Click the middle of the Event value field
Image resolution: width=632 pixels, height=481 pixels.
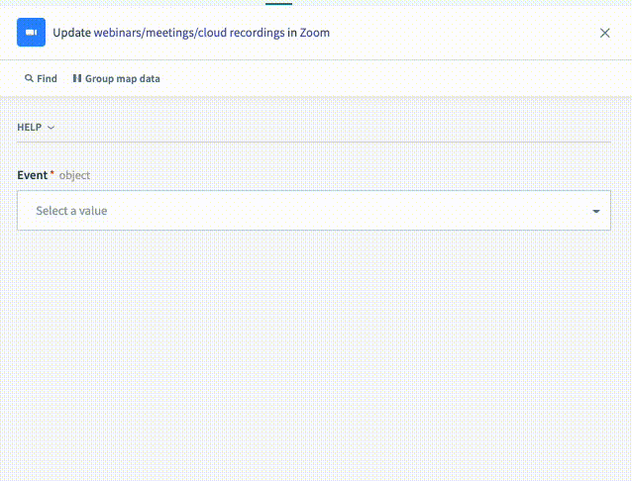tap(314, 211)
